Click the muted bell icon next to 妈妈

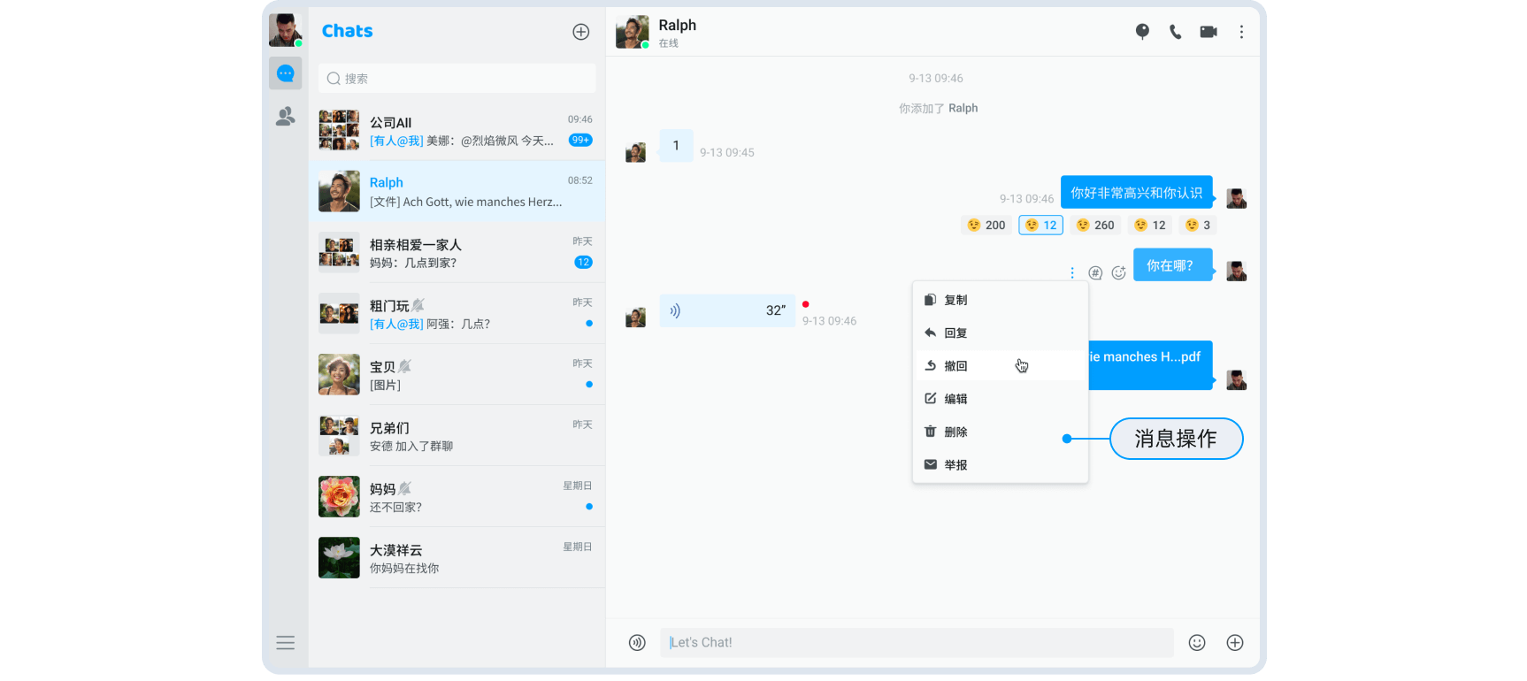405,488
